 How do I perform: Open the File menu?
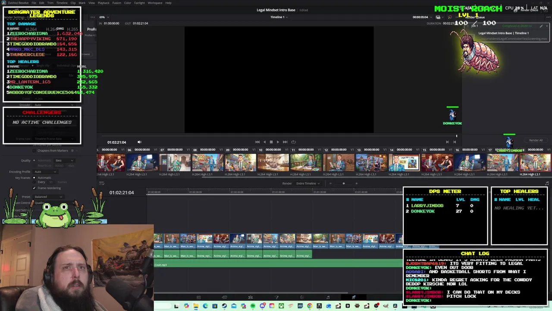pyautogui.click(x=34, y=3)
